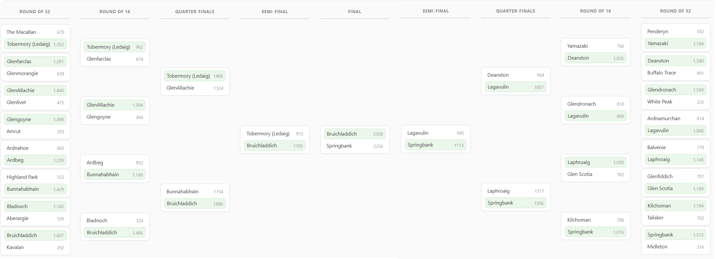This screenshot has height=259, width=716.
Task: Select Bunnahabhain with 1154 in Quarter-Finals
Action: (x=195, y=192)
